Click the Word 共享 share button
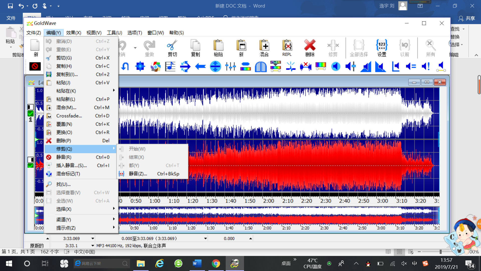This screenshot has height=271, width=481. [467, 18]
